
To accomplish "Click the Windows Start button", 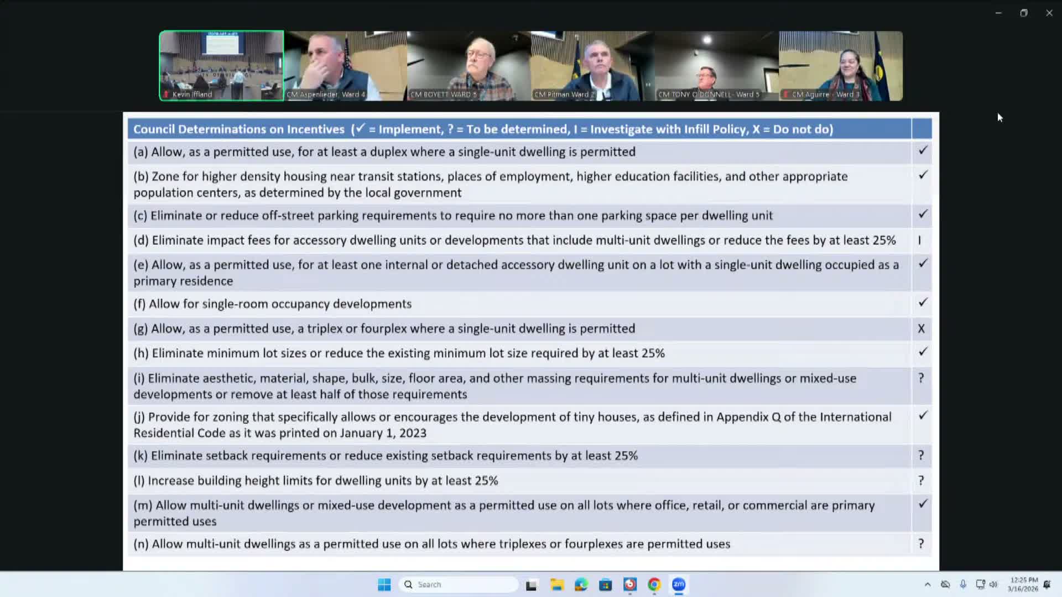I will 384,584.
